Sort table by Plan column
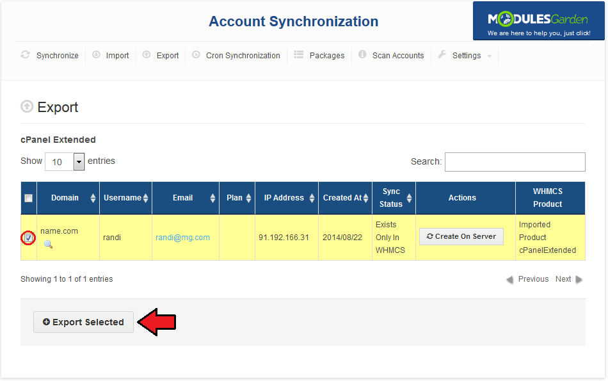 click(x=248, y=198)
